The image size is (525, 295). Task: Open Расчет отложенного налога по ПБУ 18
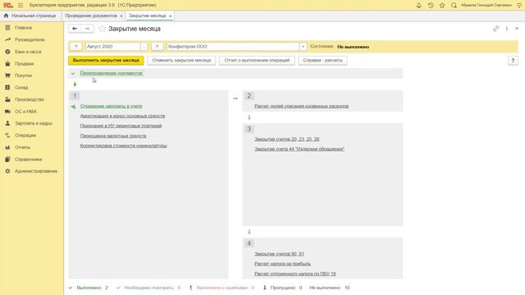pos(295,274)
